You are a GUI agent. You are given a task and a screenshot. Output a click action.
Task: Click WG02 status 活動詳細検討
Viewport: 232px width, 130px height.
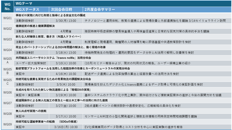pos(25,31)
